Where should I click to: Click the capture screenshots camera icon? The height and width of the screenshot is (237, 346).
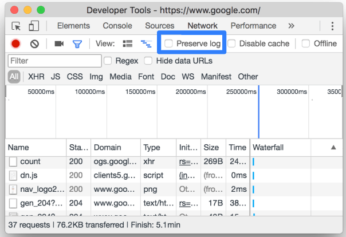coord(59,44)
